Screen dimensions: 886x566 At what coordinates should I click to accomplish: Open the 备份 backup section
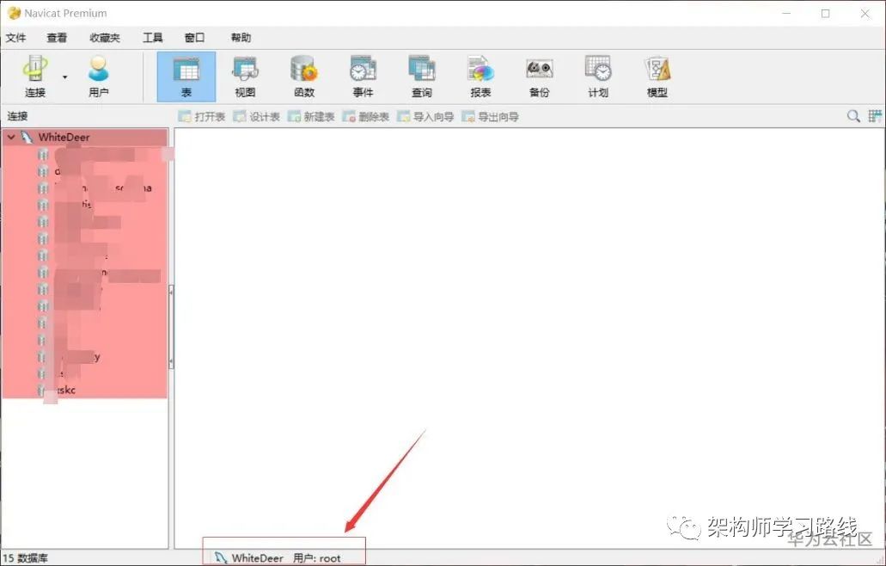click(x=539, y=77)
